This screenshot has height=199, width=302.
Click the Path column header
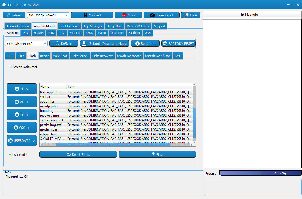click(129, 87)
